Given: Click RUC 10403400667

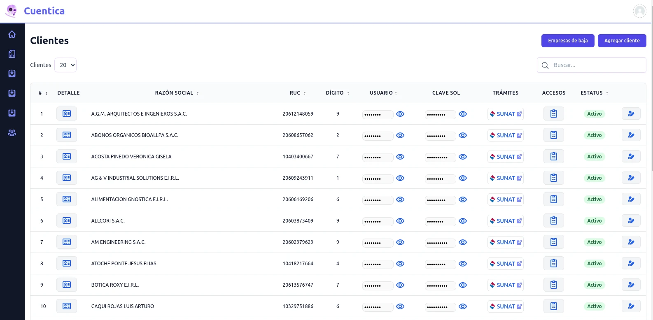Looking at the screenshot, I should point(298,157).
